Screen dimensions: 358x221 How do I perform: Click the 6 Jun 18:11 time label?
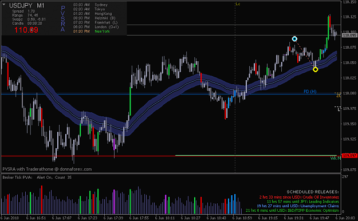[165, 218]
